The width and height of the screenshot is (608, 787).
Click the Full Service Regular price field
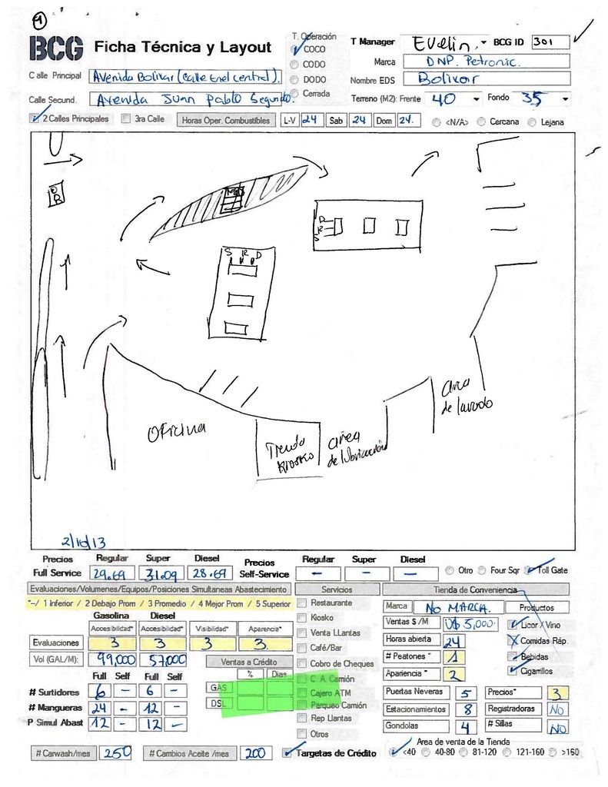114,573
